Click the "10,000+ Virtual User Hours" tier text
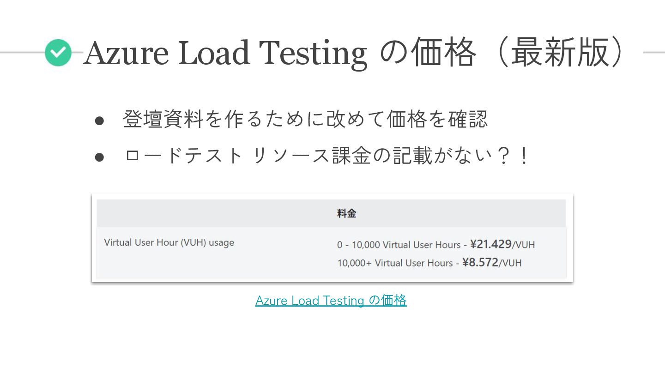This screenshot has width=665, height=374. coord(395,263)
